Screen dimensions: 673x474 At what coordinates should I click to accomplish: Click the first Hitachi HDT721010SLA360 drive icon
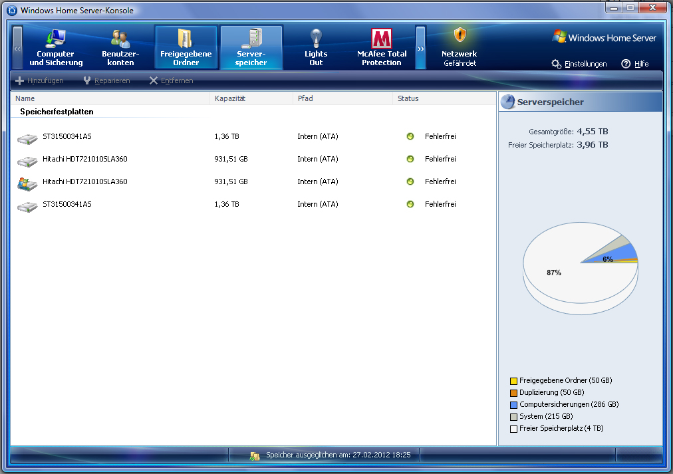27,162
